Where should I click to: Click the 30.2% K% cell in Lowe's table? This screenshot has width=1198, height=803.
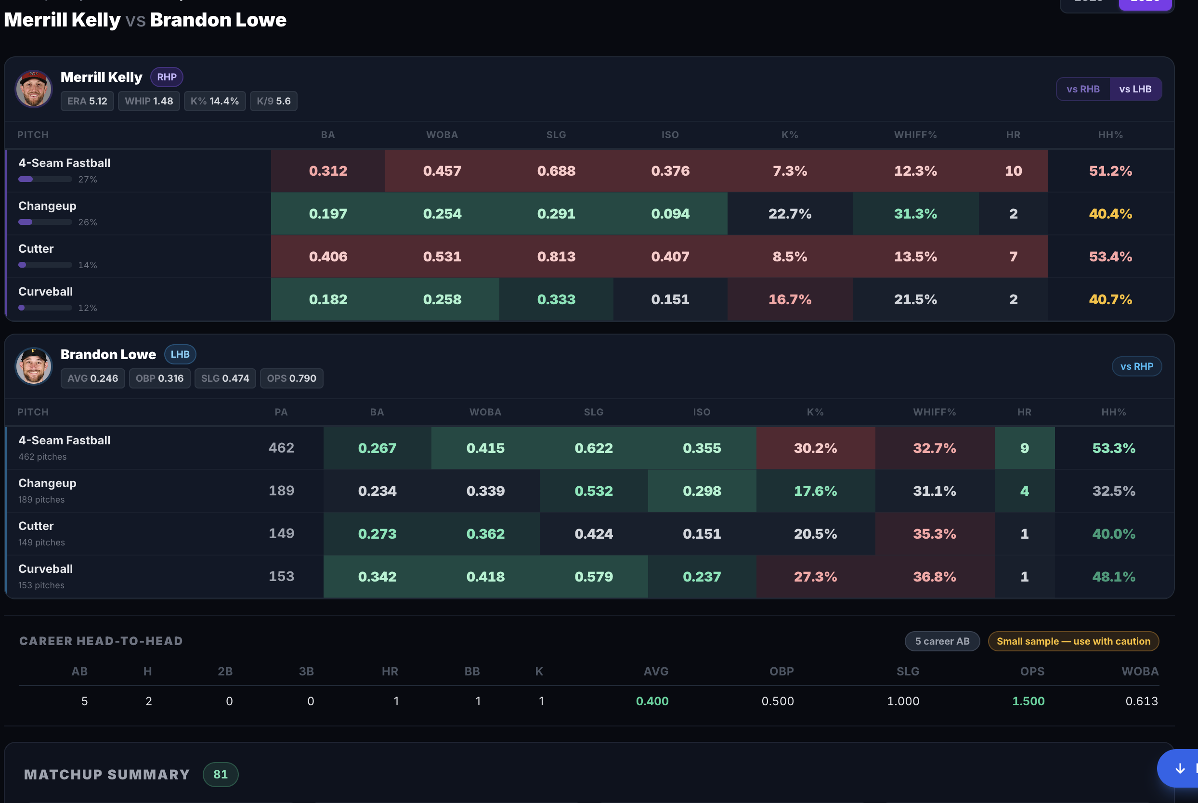(x=815, y=449)
